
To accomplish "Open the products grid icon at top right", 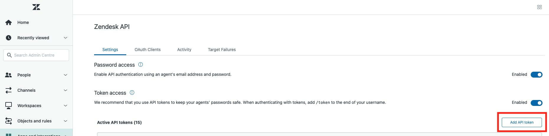I will tap(540, 7).
